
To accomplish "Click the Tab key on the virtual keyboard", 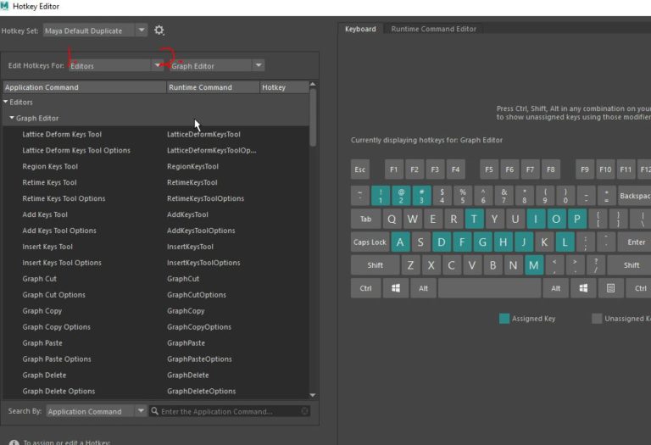I will [x=365, y=219].
